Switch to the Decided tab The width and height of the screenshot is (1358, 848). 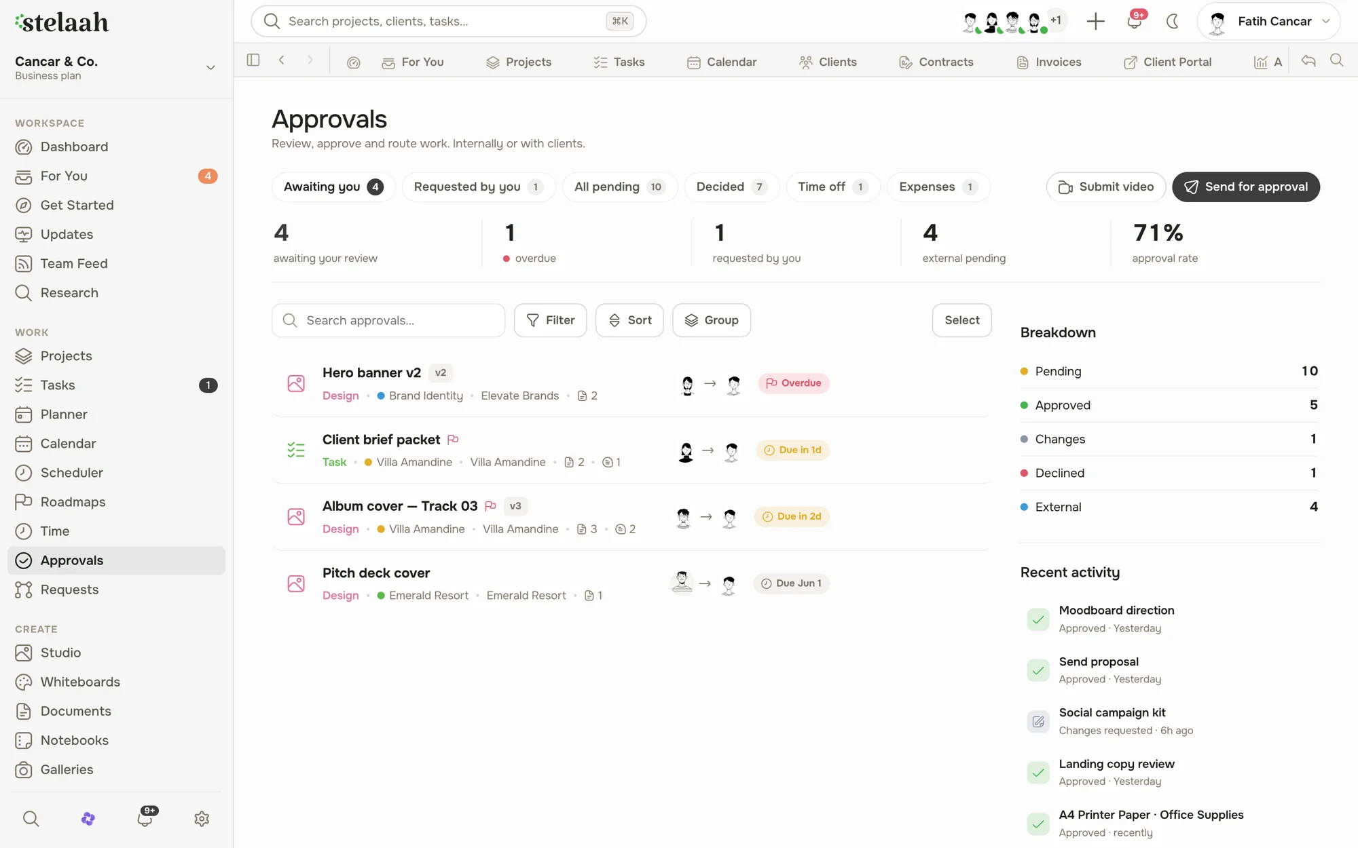731,187
